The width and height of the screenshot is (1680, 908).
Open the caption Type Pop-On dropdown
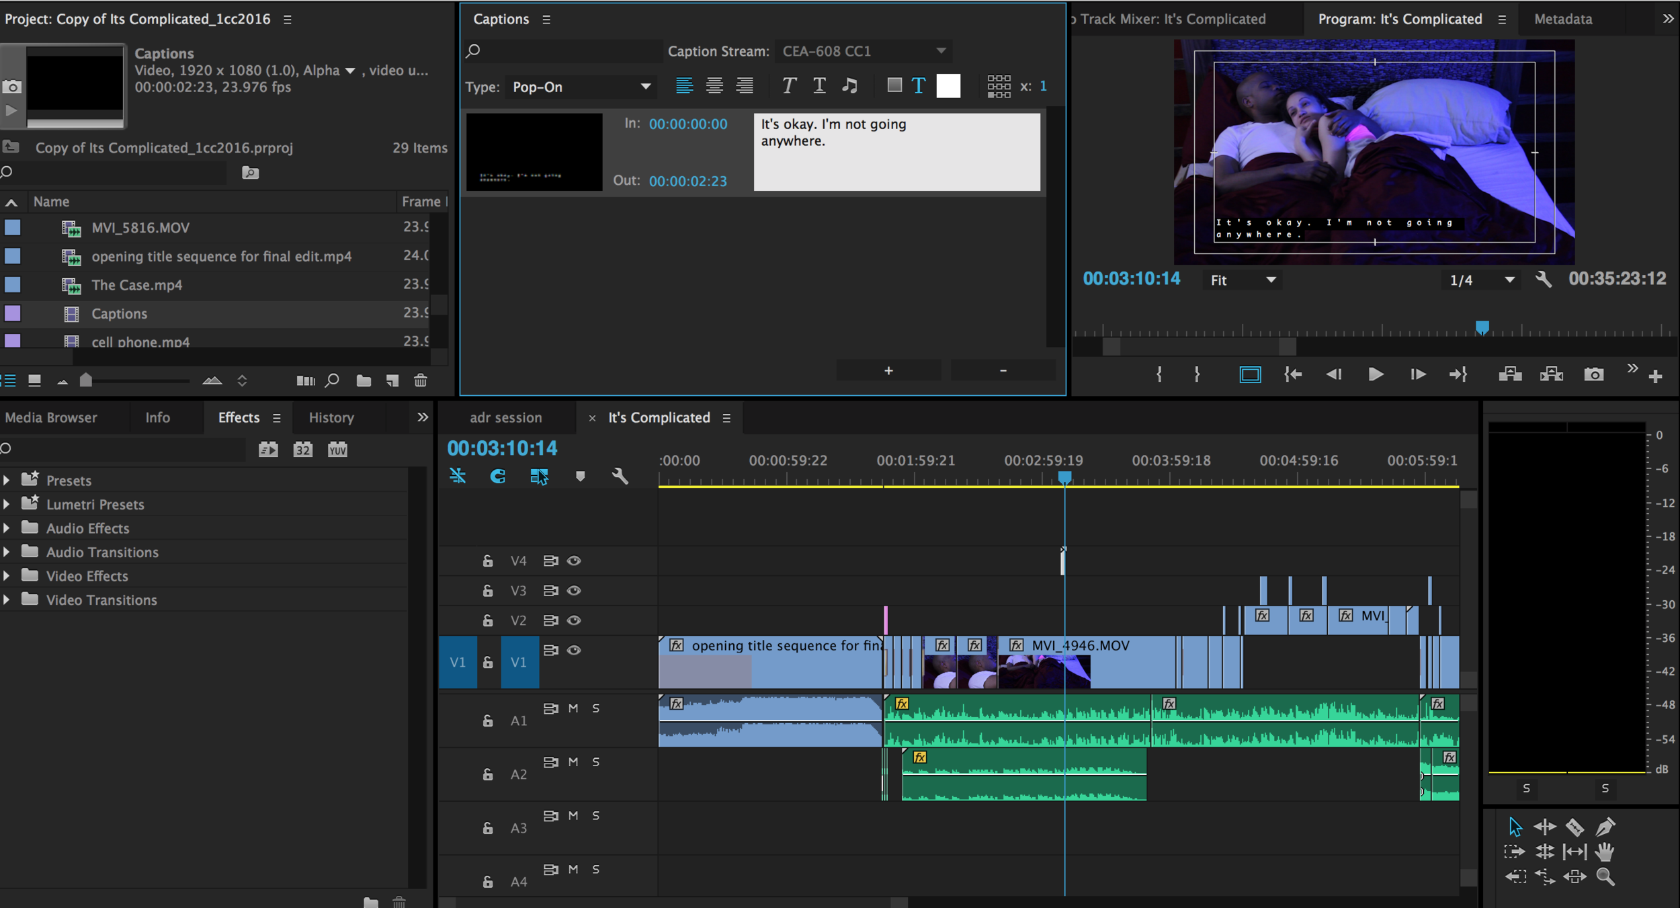coord(581,87)
